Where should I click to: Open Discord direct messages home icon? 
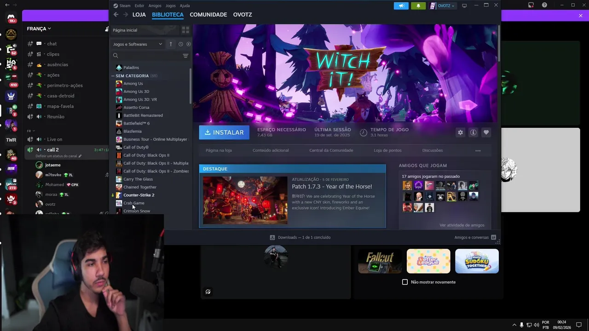pyautogui.click(x=11, y=17)
